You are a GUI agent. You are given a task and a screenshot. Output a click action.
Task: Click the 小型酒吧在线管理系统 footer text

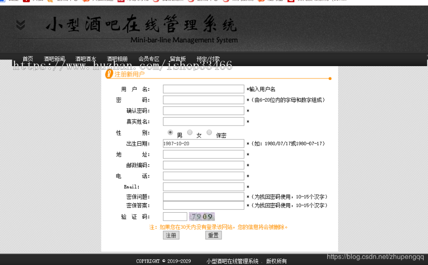232,261
